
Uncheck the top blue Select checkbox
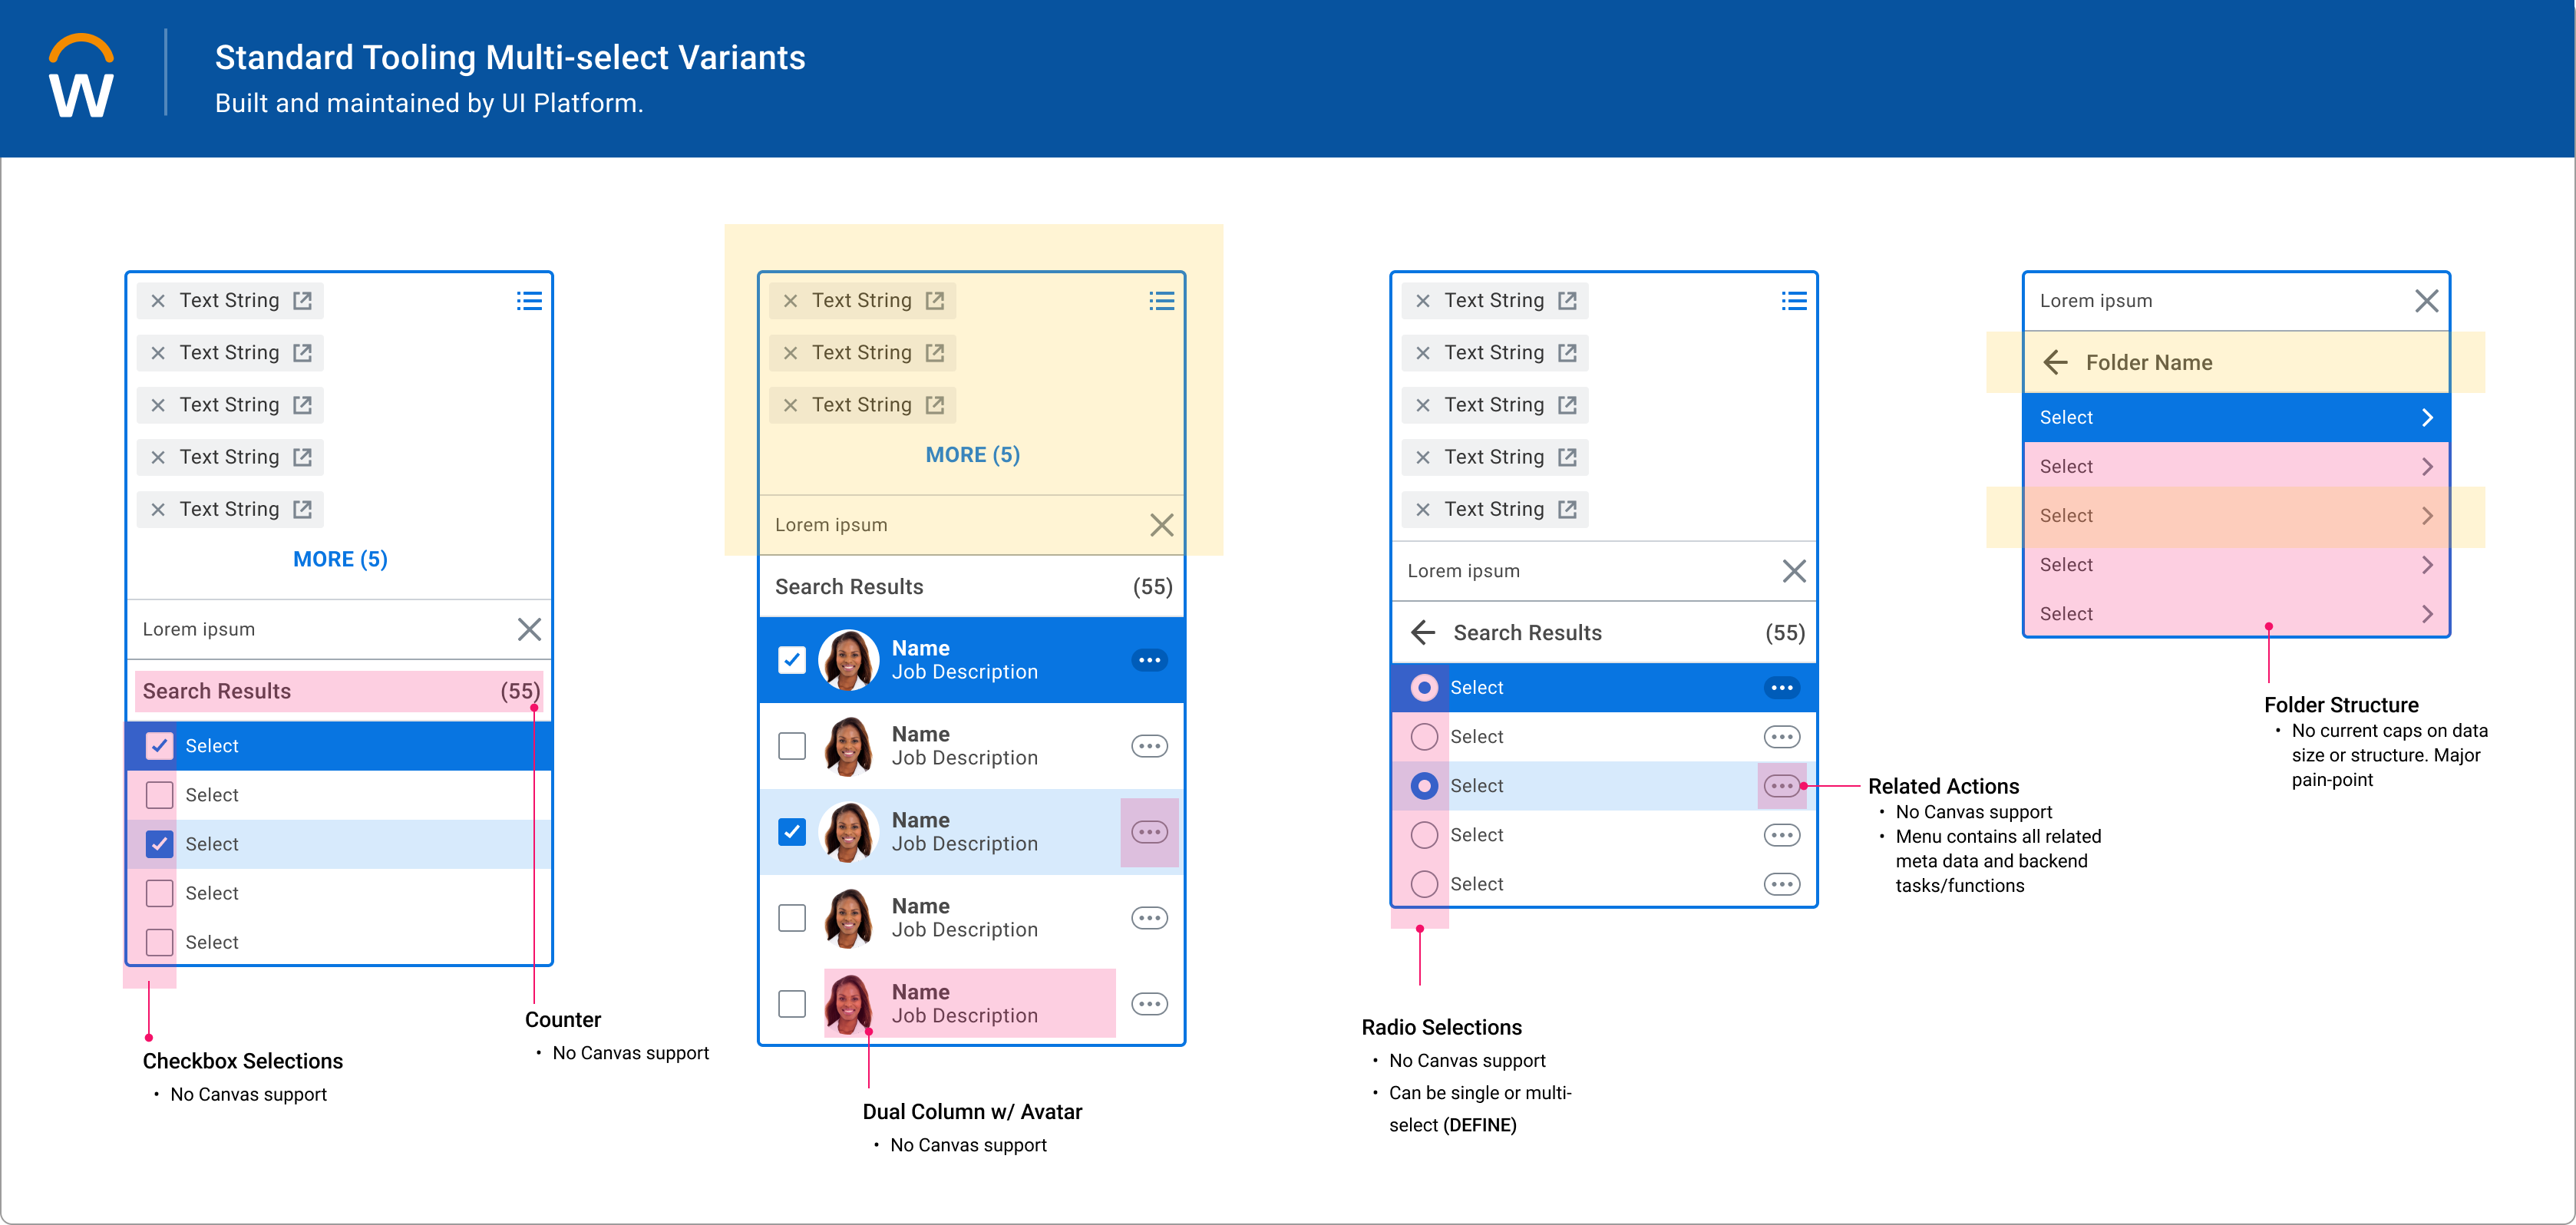coord(158,745)
